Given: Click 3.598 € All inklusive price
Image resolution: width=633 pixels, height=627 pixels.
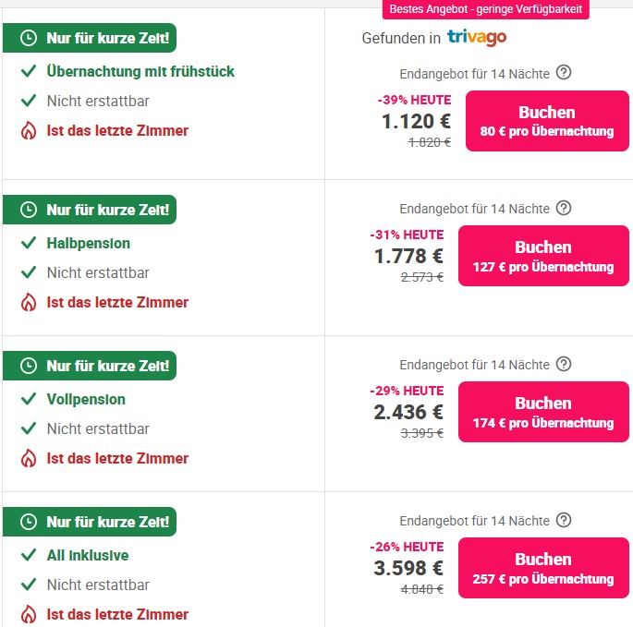Looking at the screenshot, I should (408, 568).
